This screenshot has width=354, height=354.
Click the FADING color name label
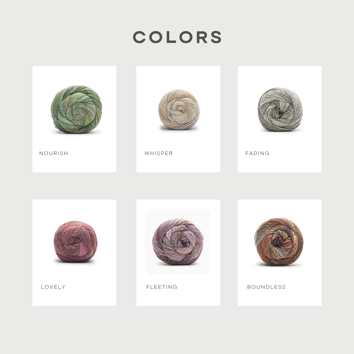tap(257, 153)
